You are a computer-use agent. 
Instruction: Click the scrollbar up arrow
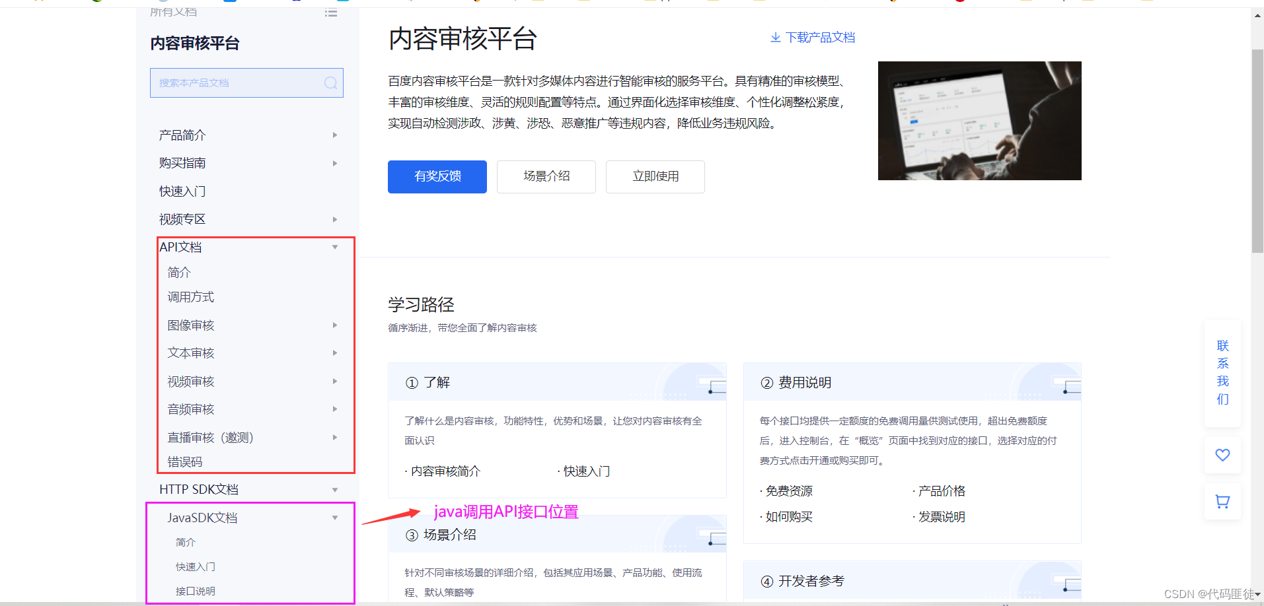[x=1257, y=15]
